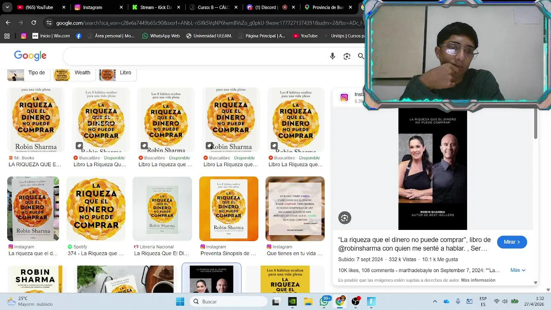Show hidden system tray icons chevron
Image resolution: width=551 pixels, height=310 pixels.
click(435, 301)
